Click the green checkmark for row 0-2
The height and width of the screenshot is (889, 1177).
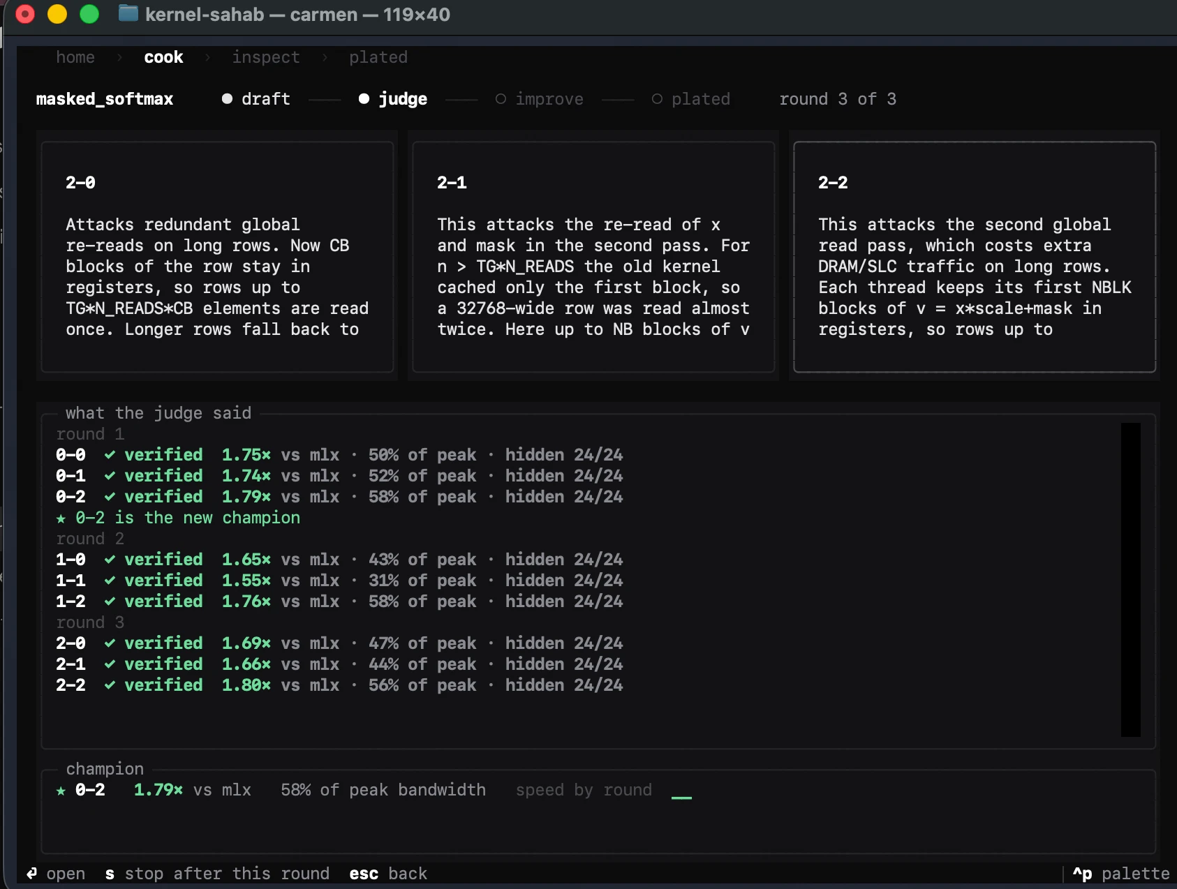[x=110, y=497]
